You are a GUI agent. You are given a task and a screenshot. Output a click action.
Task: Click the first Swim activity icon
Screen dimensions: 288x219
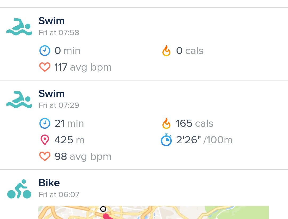tap(19, 26)
